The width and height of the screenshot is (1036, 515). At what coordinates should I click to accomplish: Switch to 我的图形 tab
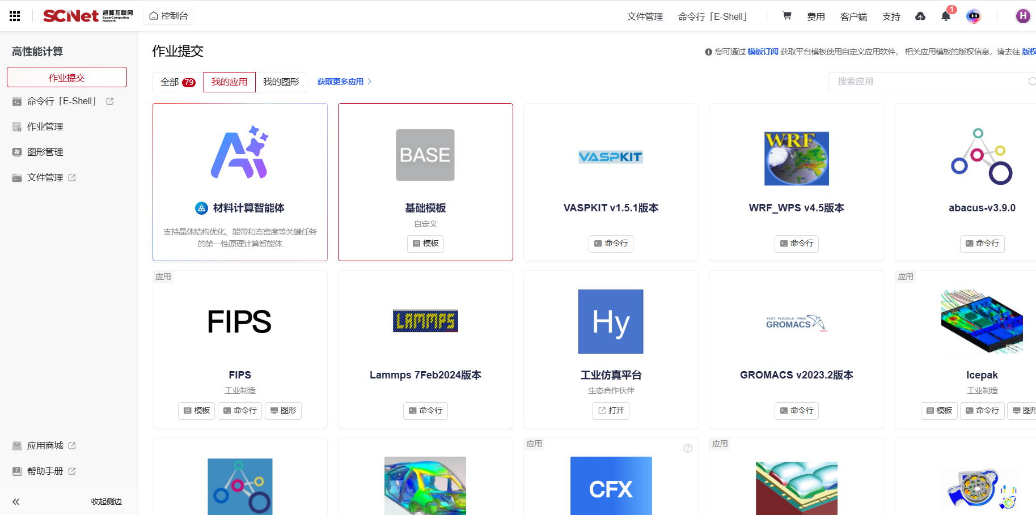point(281,82)
